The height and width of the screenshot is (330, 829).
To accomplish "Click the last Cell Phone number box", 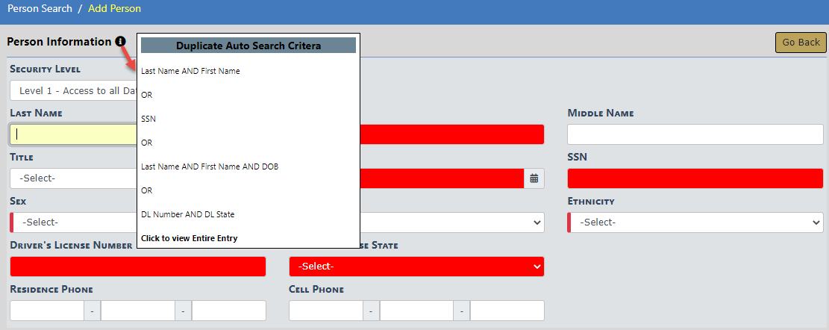I will tap(507, 311).
